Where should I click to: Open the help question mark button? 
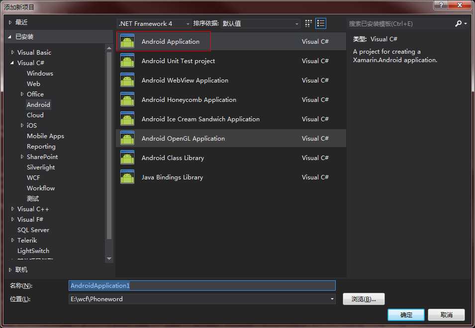[x=441, y=5]
